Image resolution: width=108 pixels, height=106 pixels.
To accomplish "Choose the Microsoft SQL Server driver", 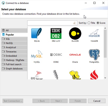I will 37,75.
